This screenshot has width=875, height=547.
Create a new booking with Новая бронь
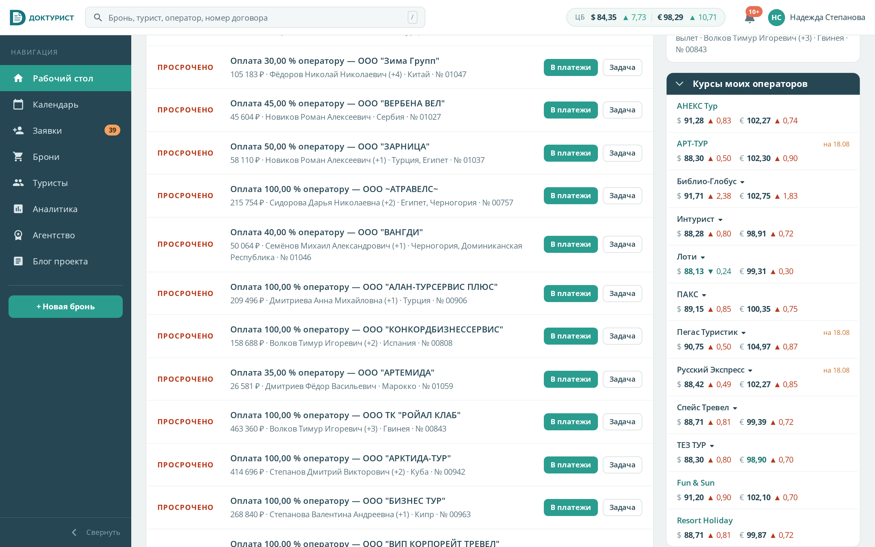click(x=65, y=306)
